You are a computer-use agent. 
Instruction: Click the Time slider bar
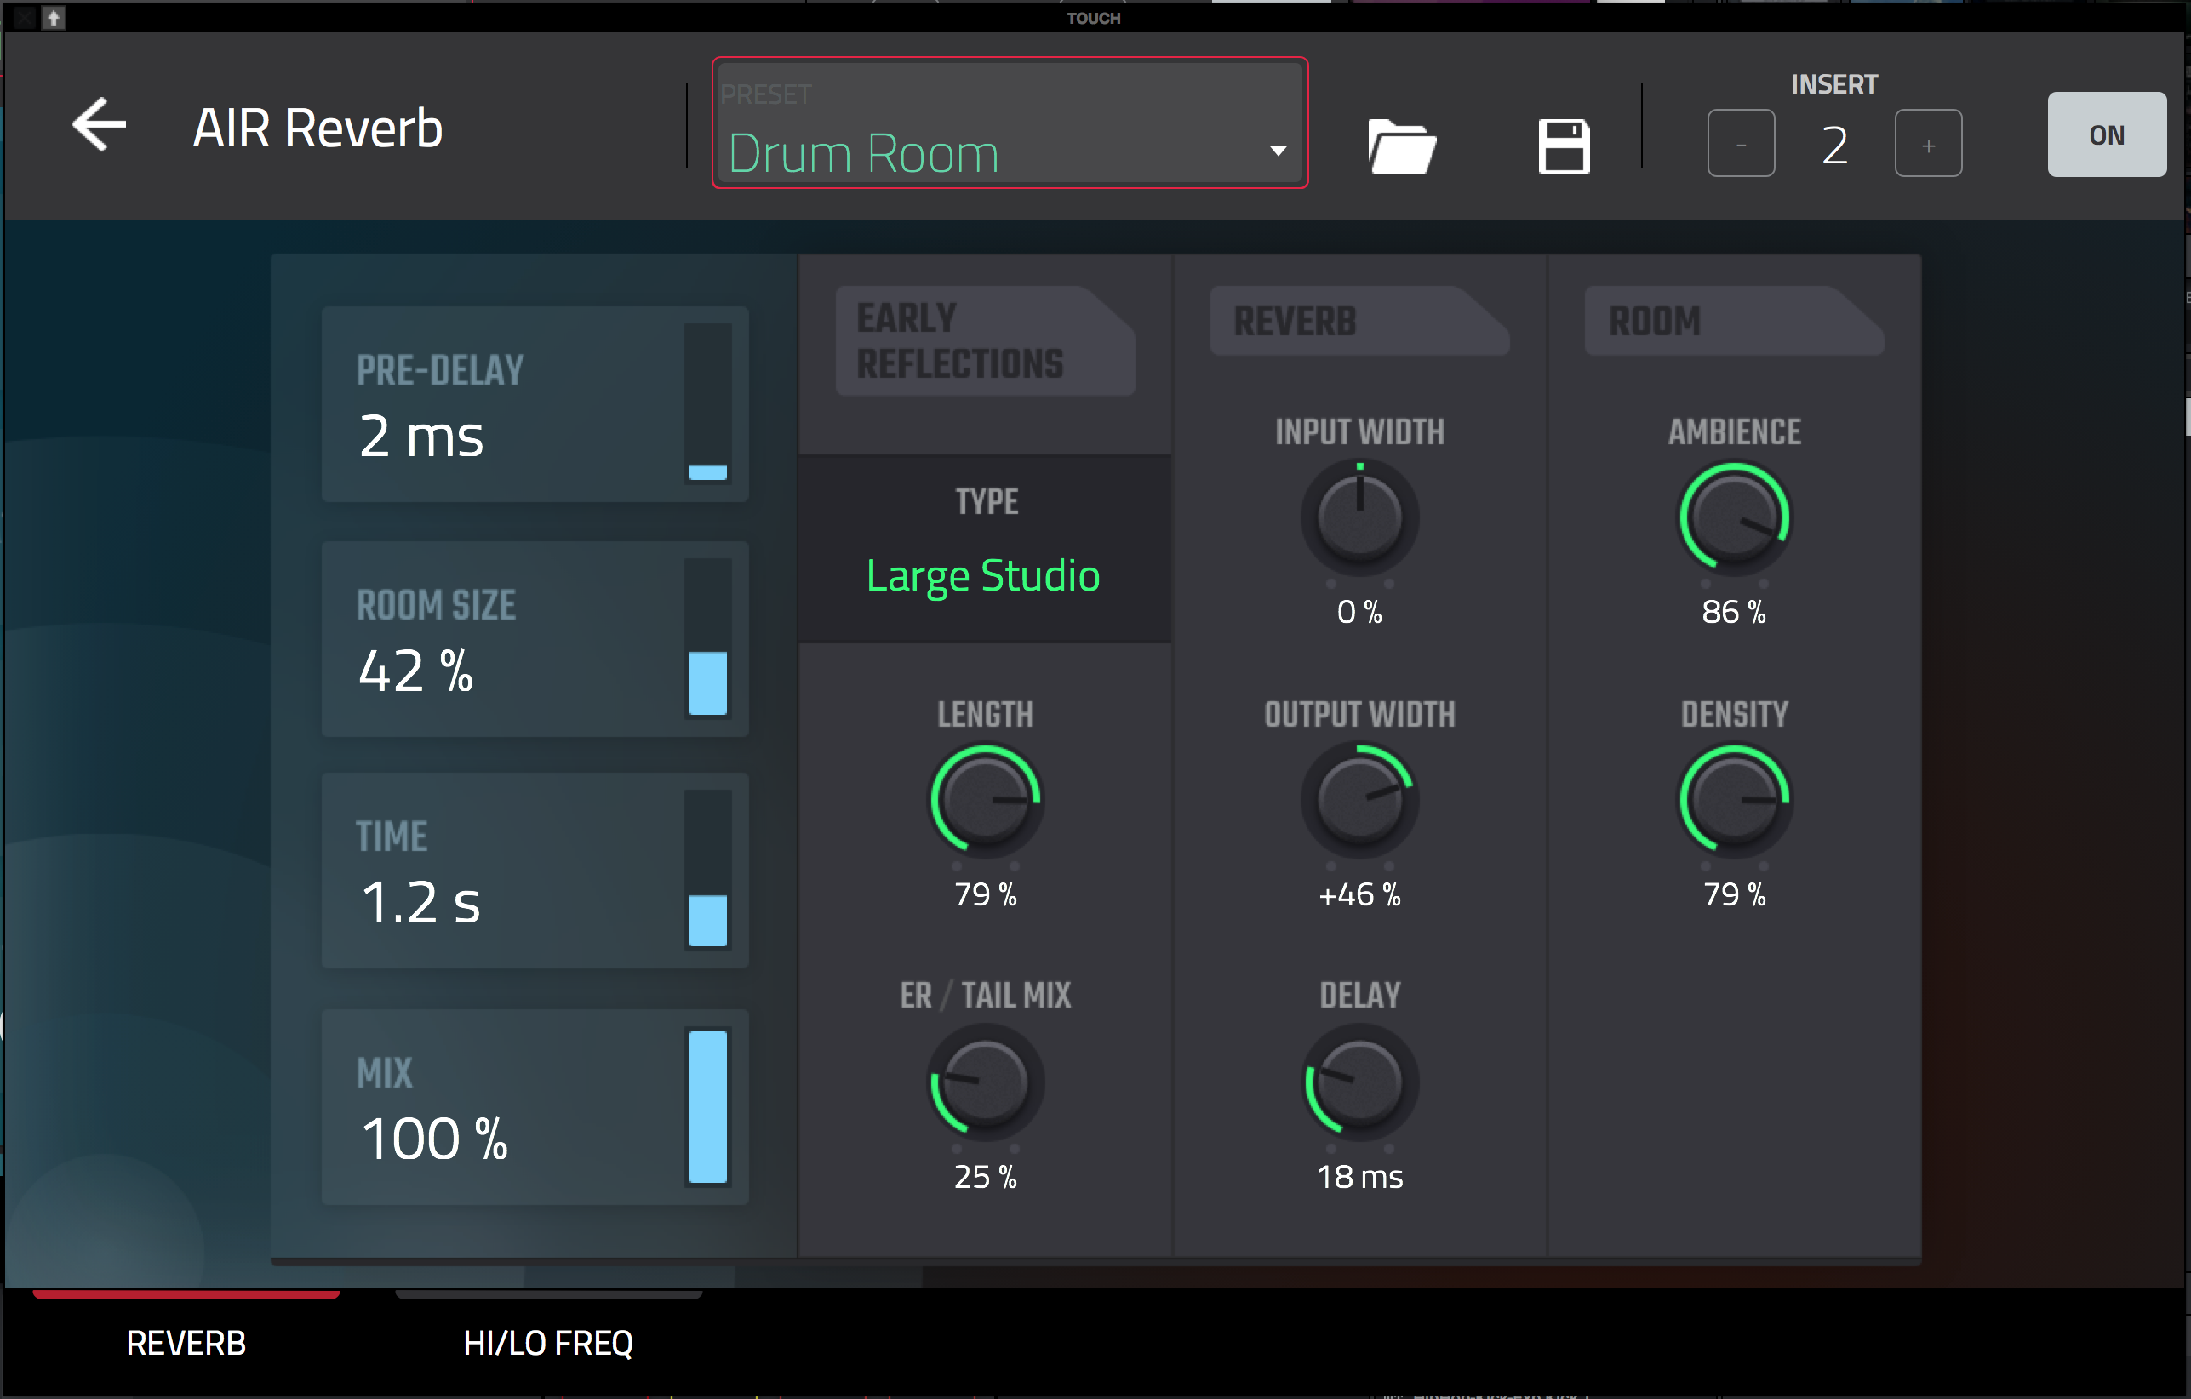point(708,871)
